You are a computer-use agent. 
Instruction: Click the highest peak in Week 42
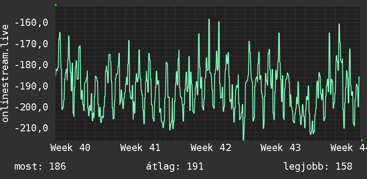pos(209,20)
